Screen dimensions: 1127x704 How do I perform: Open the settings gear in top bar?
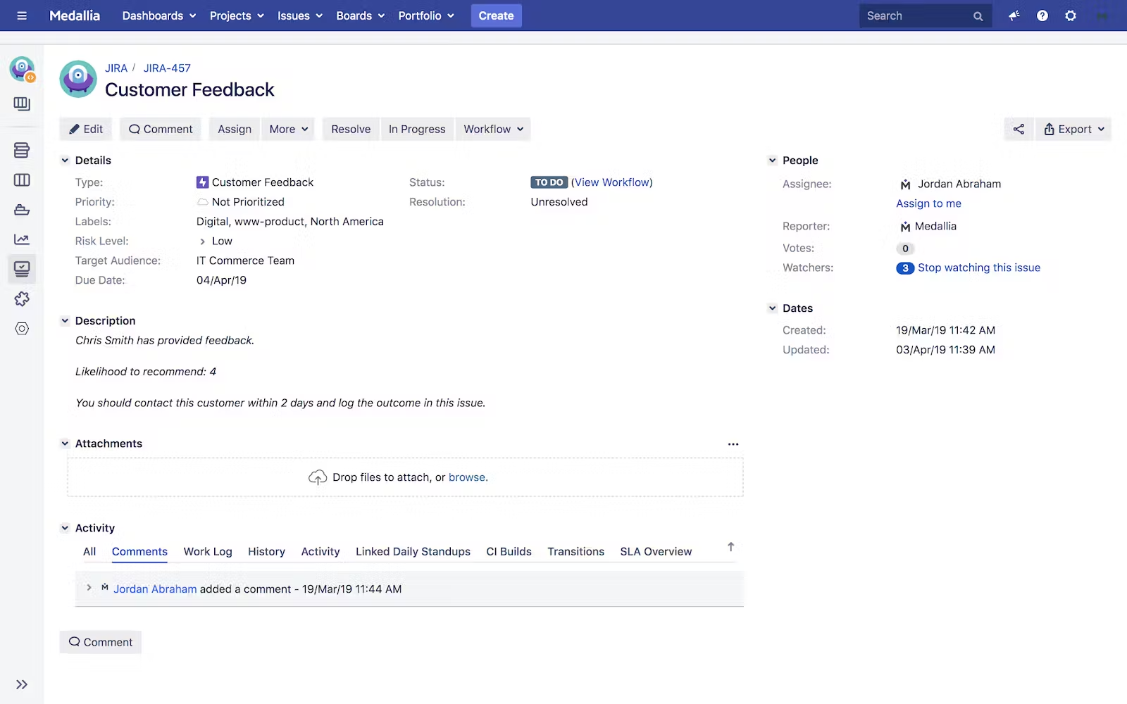1071,15
